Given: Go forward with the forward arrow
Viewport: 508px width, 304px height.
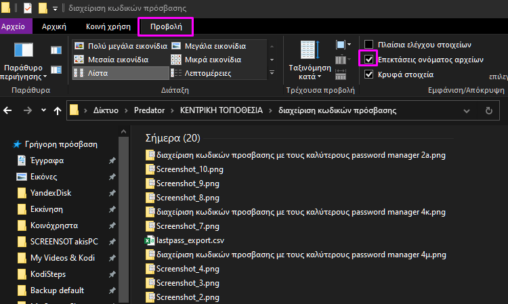Looking at the screenshot, I should pyautogui.click(x=28, y=111).
